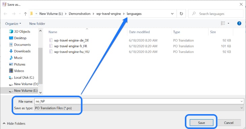The height and width of the screenshot is (129, 246).
Task: Click the Back navigation arrow
Action: 5,14
